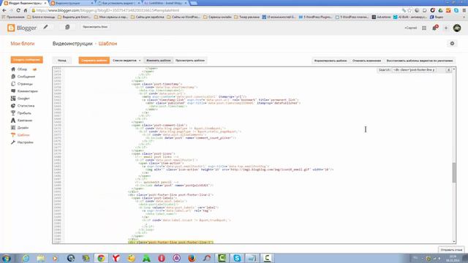Open the widget list dropdown

point(127,60)
